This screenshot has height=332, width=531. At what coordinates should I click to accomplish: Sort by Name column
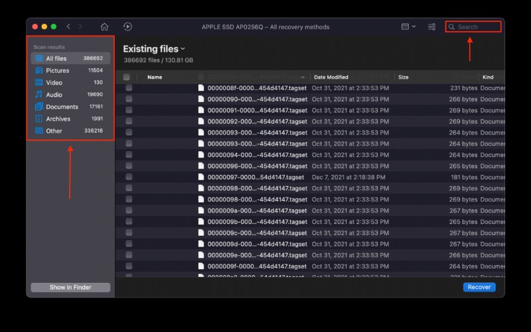click(155, 77)
